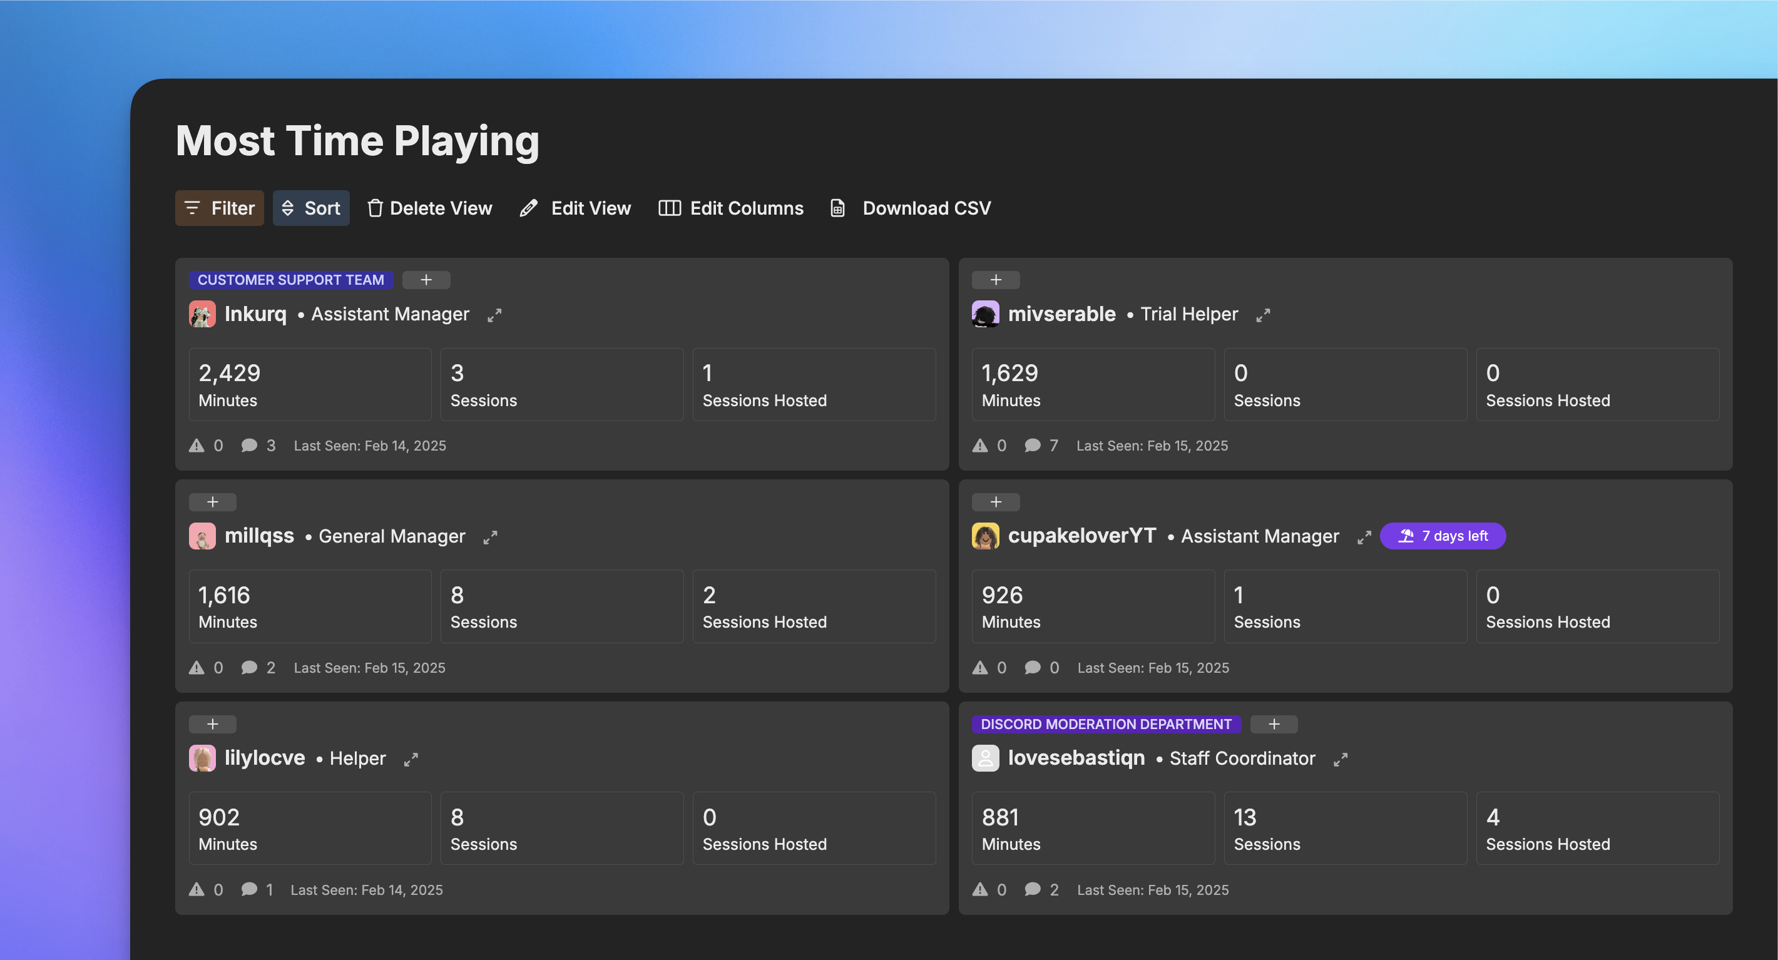
Task: Open Edit Columns option
Action: pyautogui.click(x=731, y=208)
